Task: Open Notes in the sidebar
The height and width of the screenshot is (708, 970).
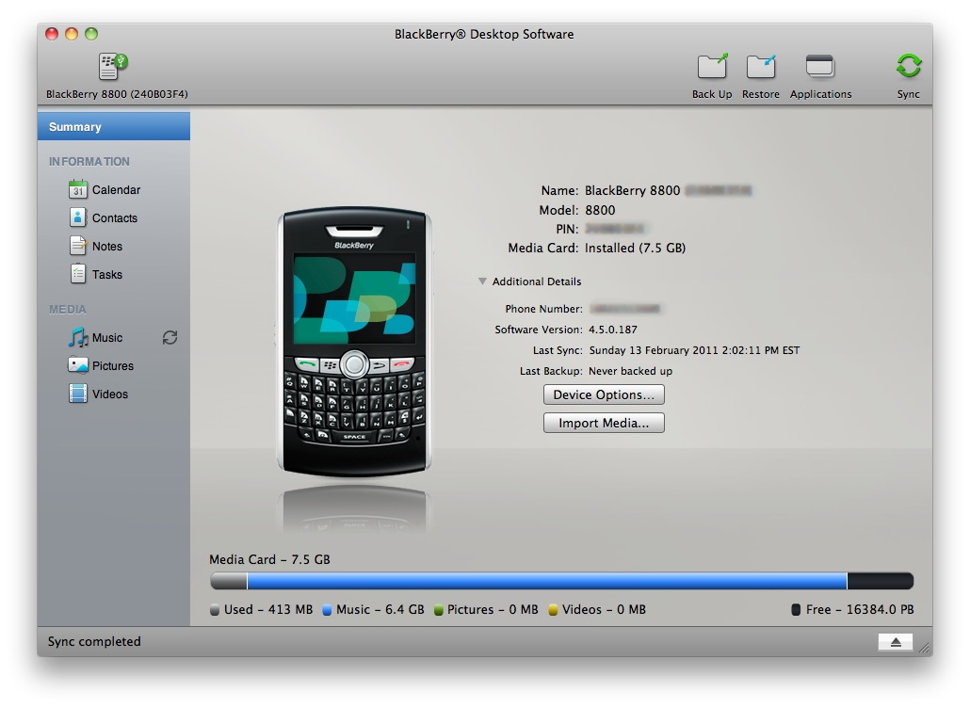Action: coord(96,246)
